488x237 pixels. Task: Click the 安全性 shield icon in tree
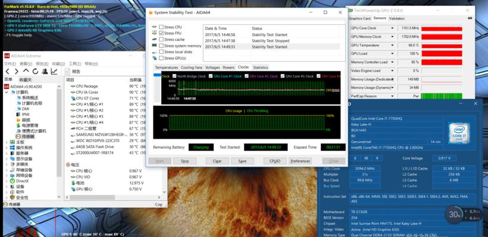click(12, 197)
